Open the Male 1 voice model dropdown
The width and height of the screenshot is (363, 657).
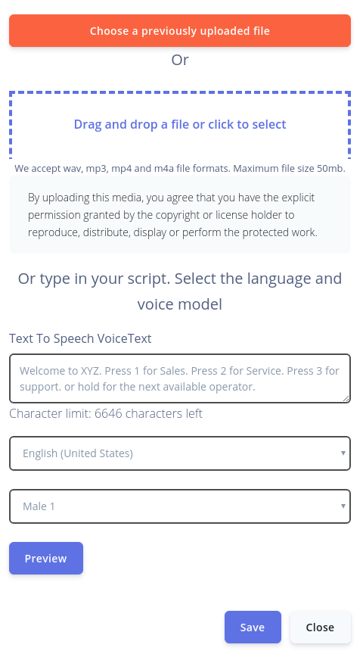click(180, 506)
